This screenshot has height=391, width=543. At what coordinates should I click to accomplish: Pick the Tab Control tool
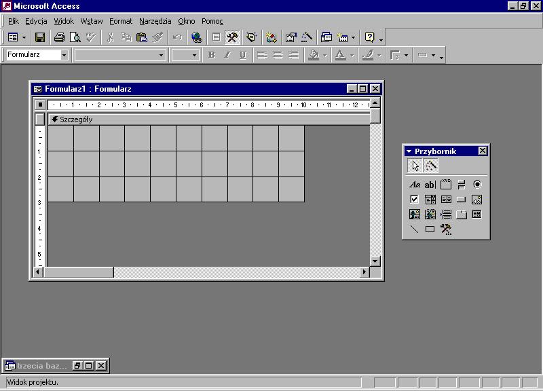pyautogui.click(x=462, y=215)
